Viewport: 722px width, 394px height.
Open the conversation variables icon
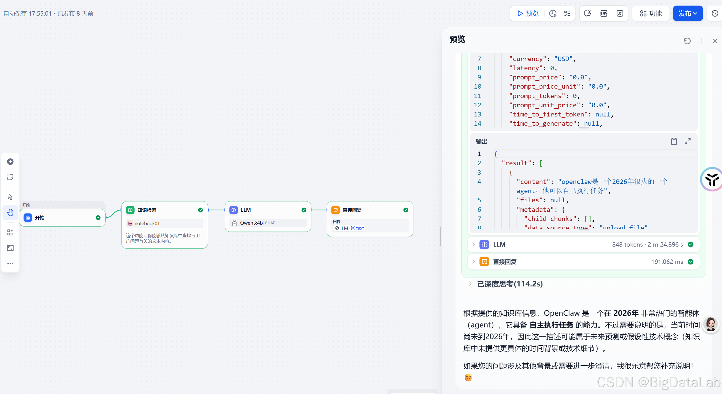[x=587, y=13]
